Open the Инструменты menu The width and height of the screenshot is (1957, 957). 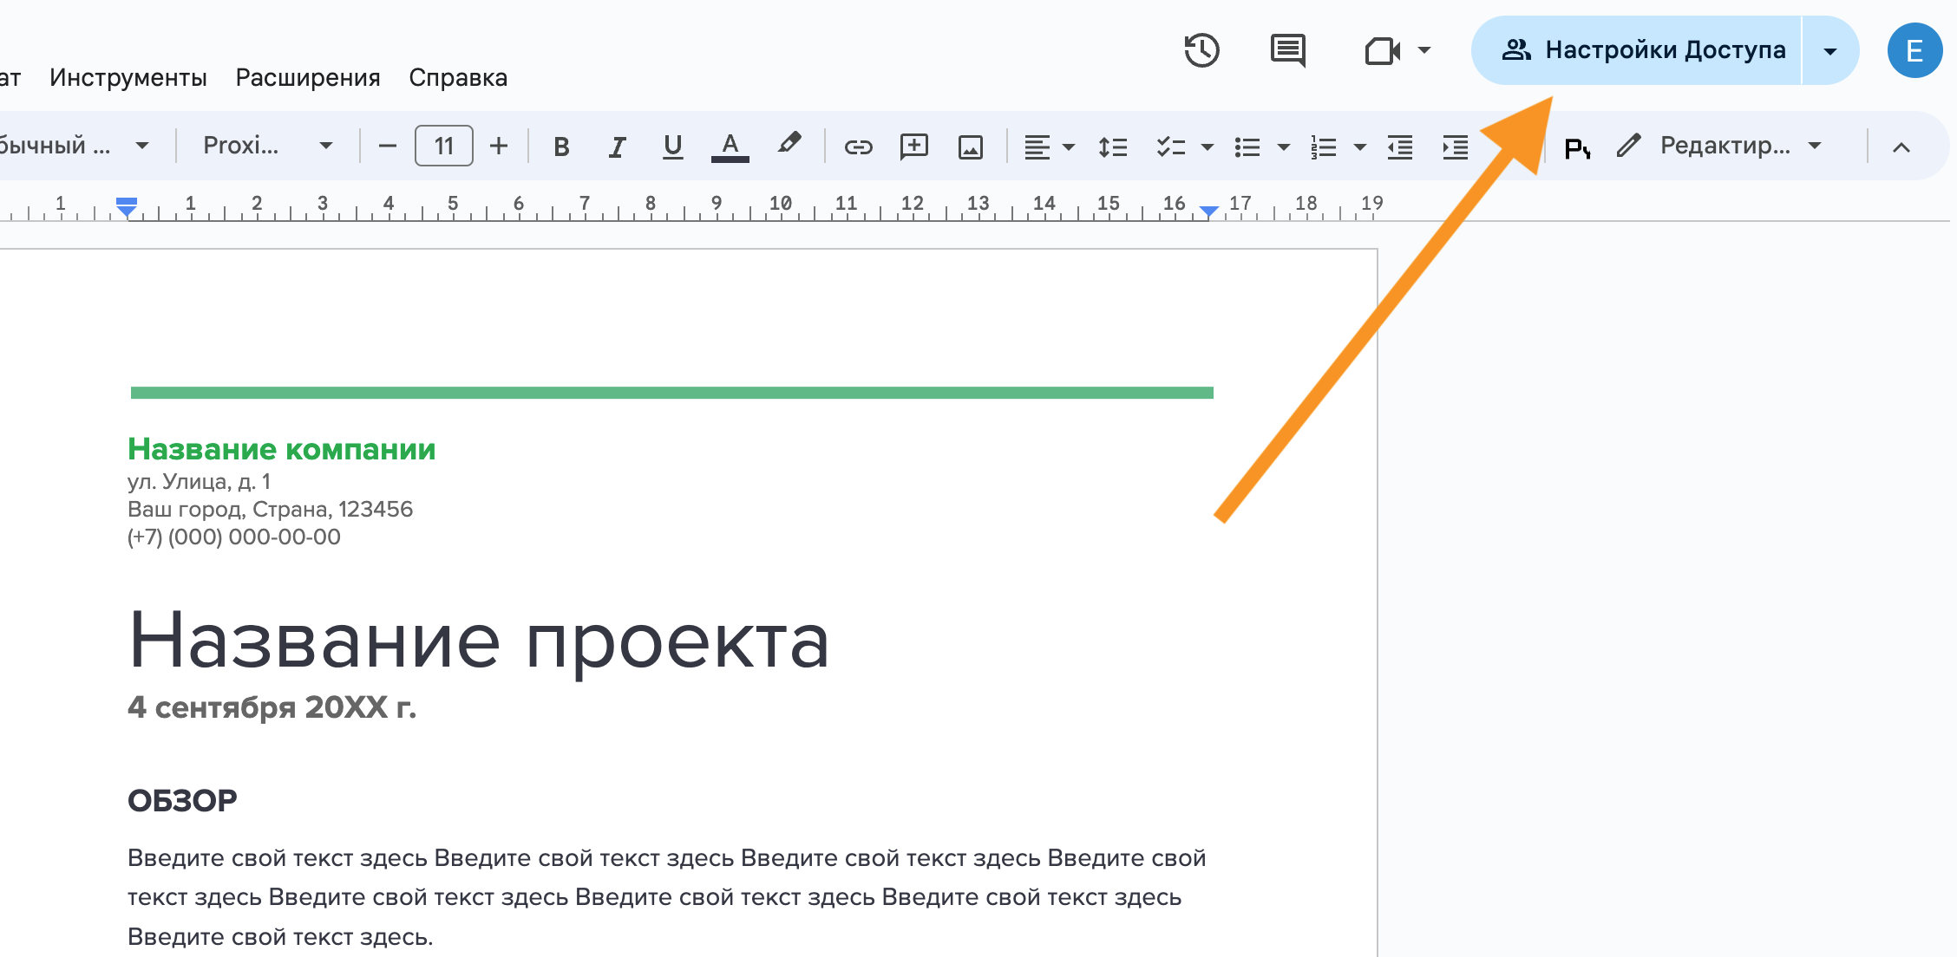[x=128, y=78]
